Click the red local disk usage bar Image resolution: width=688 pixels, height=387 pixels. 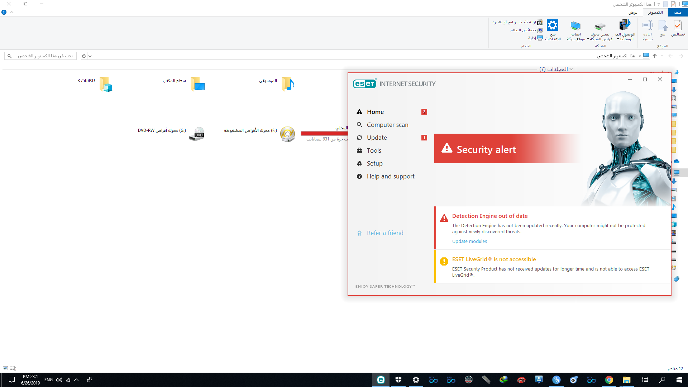[324, 133]
